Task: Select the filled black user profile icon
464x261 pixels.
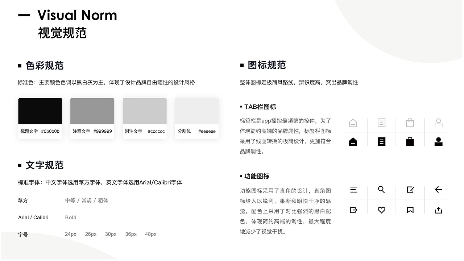Action: (x=439, y=141)
